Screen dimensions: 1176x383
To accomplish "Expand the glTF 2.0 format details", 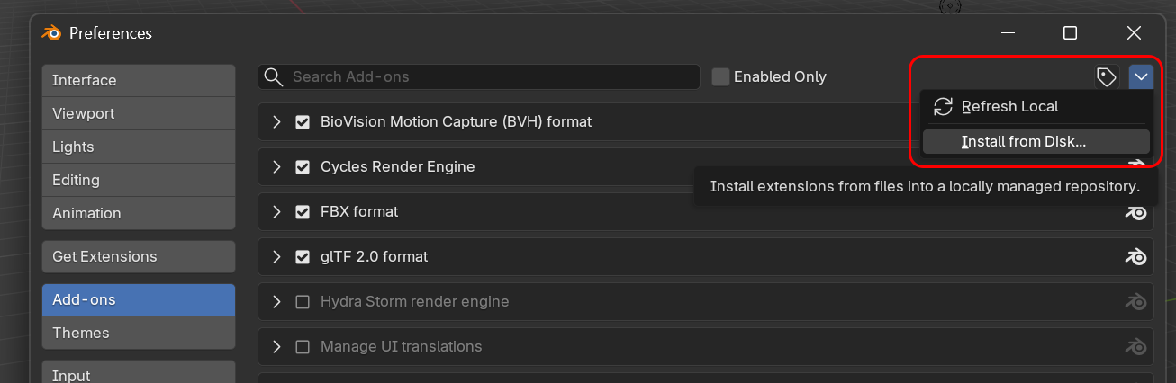I will (277, 257).
